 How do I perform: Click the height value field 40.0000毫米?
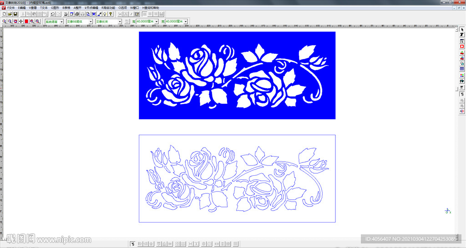[145, 21]
